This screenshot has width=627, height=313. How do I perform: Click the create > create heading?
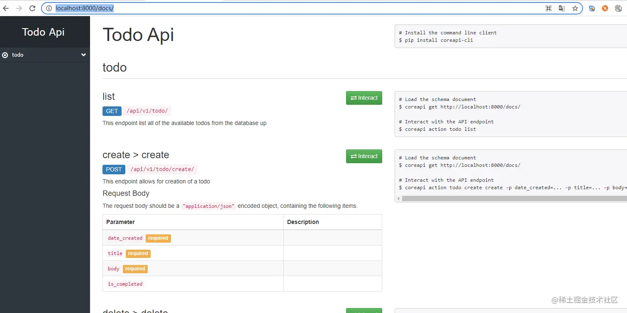tap(136, 155)
